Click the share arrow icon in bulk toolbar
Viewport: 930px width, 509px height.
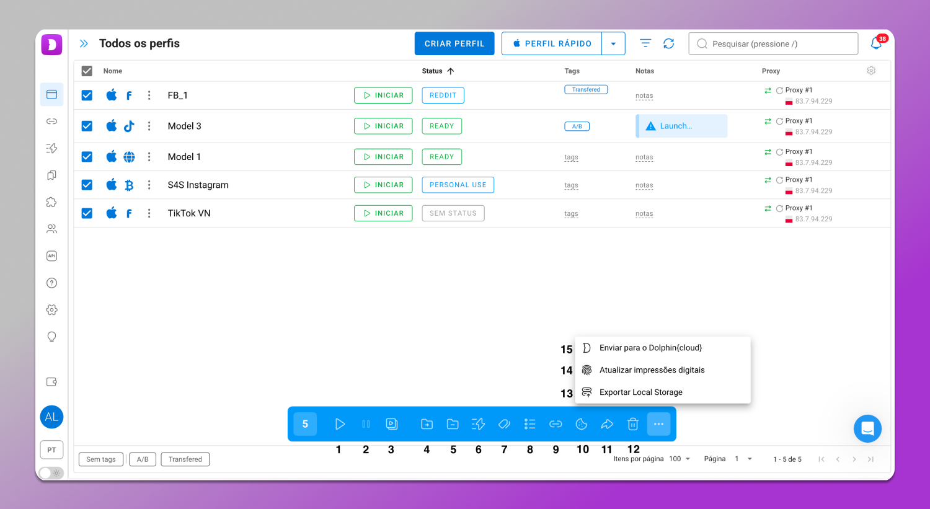point(607,424)
